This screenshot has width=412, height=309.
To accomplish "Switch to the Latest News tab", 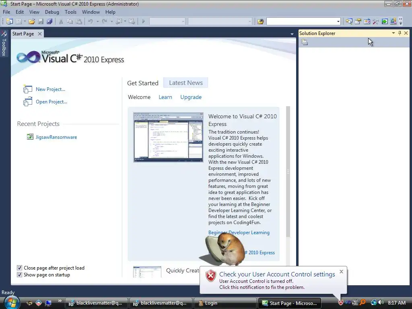I will click(x=186, y=83).
